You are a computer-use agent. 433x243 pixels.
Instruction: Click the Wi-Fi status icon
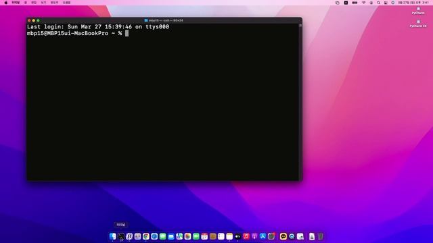click(x=364, y=3)
